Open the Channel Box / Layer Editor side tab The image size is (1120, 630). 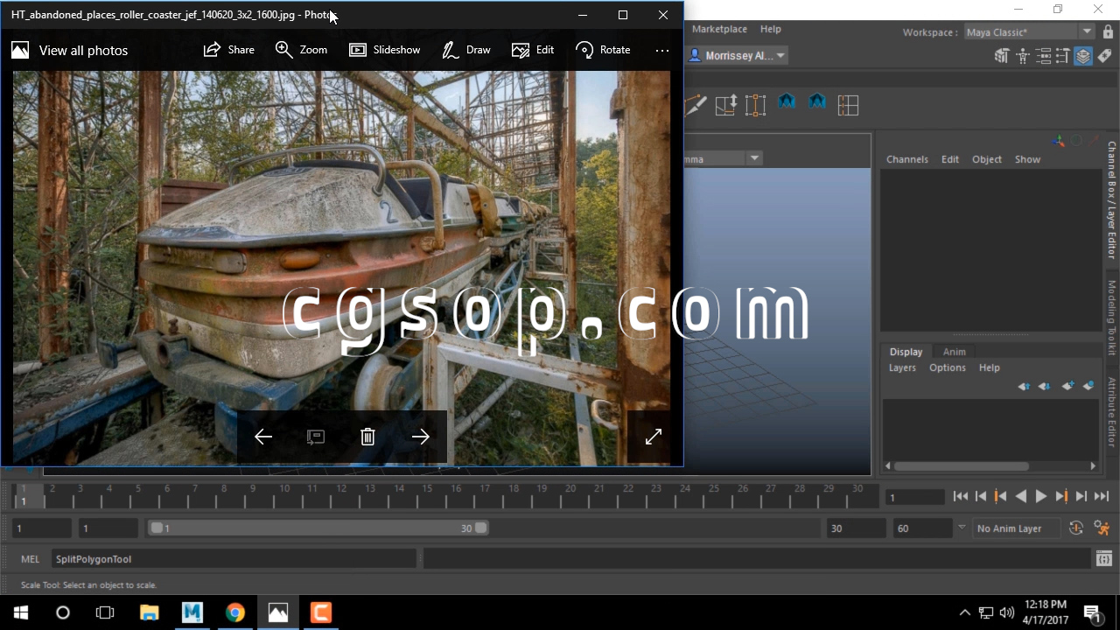click(x=1112, y=199)
